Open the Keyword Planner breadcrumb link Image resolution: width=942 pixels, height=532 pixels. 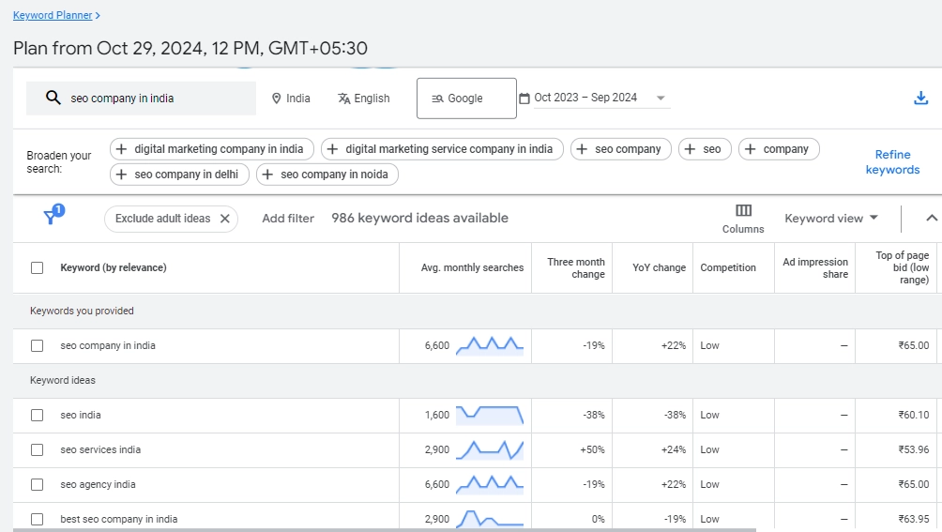[x=53, y=15]
